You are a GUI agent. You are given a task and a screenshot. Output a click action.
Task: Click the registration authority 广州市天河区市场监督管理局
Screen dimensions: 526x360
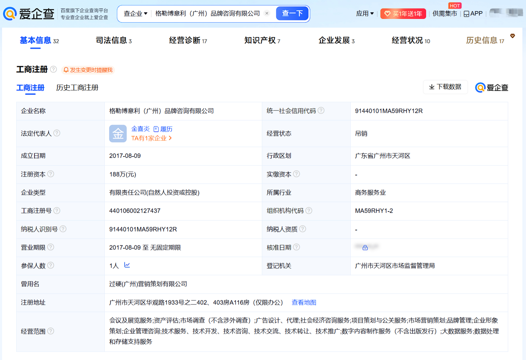pos(395,266)
